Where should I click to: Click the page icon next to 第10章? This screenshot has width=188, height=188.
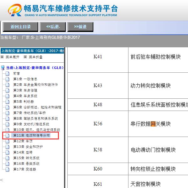tap(8, 130)
